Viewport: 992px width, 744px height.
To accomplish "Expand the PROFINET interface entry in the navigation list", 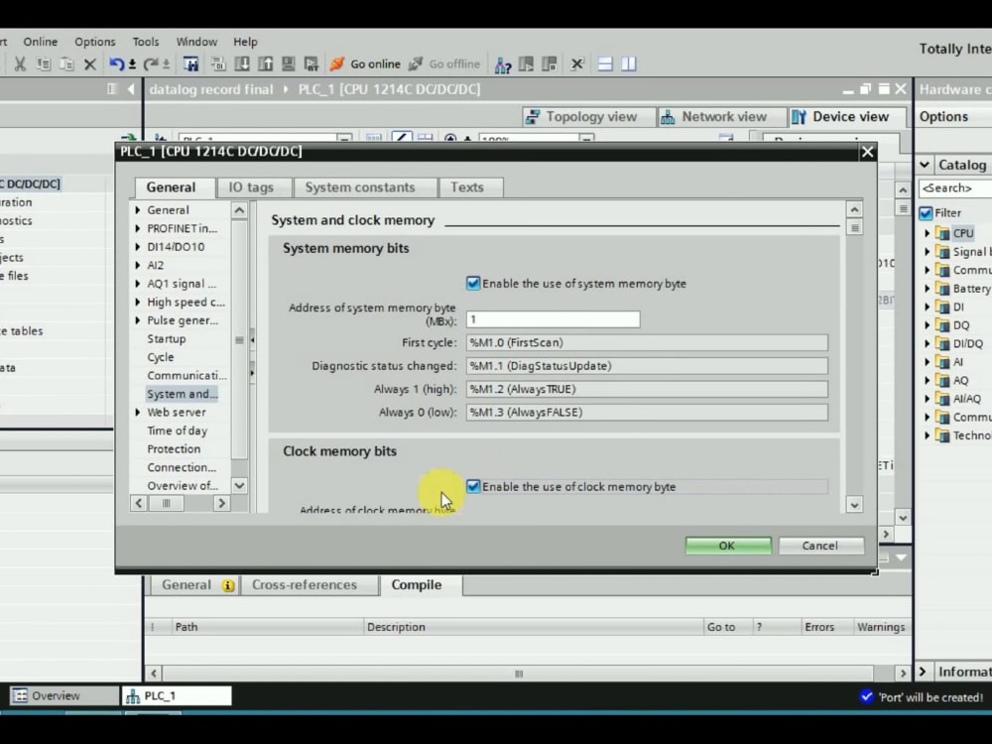I will point(139,227).
